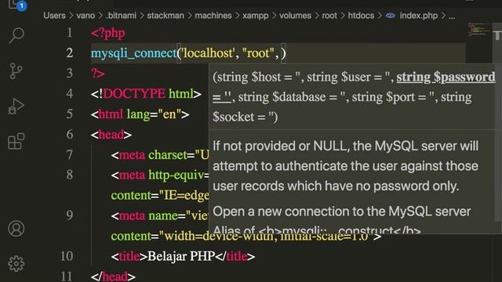Open the Run and Debug view
502x282 pixels.
click(x=16, y=107)
